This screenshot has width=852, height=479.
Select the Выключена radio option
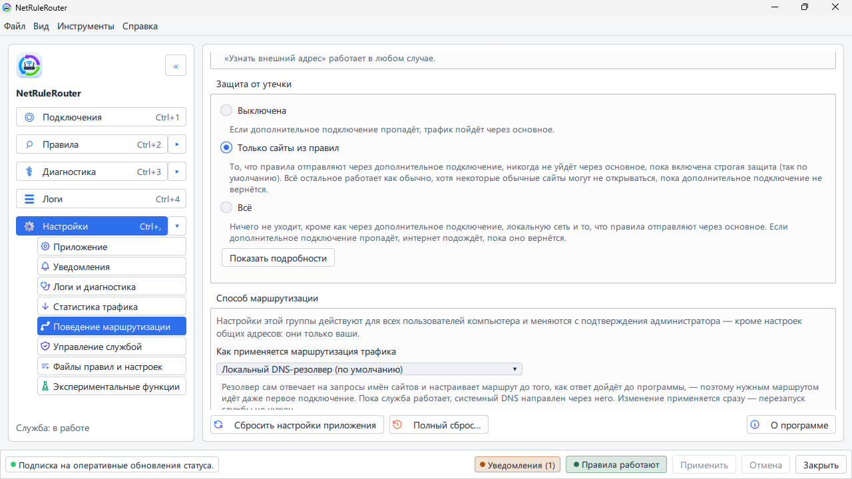coord(226,110)
